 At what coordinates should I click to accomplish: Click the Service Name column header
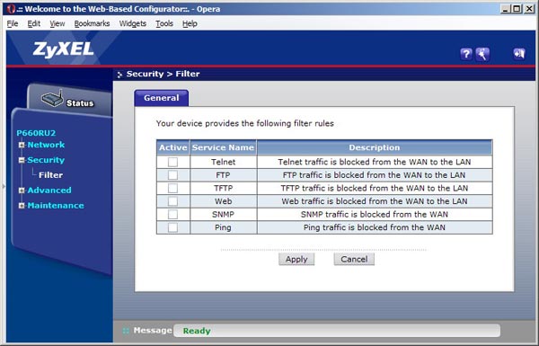click(223, 147)
